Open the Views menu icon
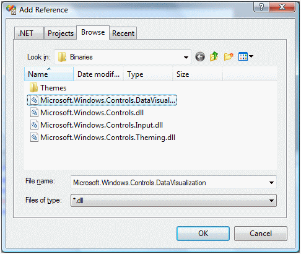 coord(243,56)
